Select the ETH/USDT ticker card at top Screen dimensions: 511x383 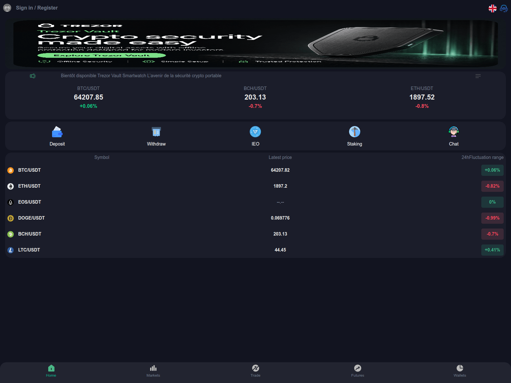422,97
